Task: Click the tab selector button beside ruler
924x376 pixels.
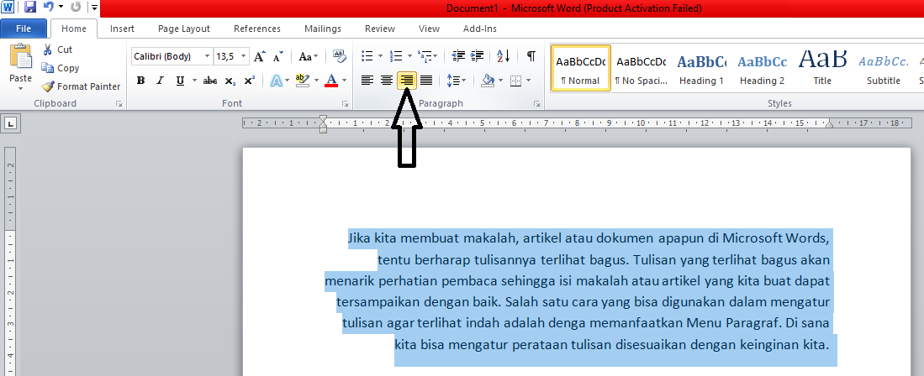Action: tap(11, 123)
